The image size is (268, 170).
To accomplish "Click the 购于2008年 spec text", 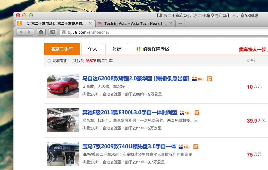I will [135, 94].
